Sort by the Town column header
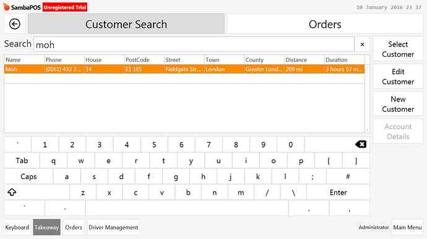This screenshot has width=427, height=239. [224, 60]
